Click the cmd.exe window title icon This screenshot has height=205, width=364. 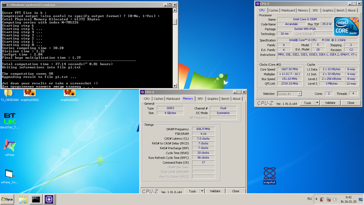(x=4, y=5)
